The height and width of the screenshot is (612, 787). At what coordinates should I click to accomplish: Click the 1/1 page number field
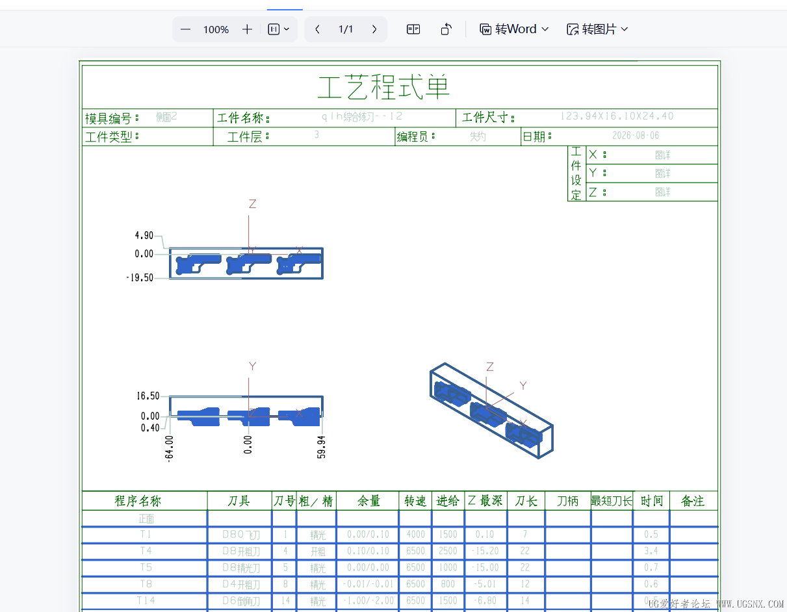tap(346, 29)
